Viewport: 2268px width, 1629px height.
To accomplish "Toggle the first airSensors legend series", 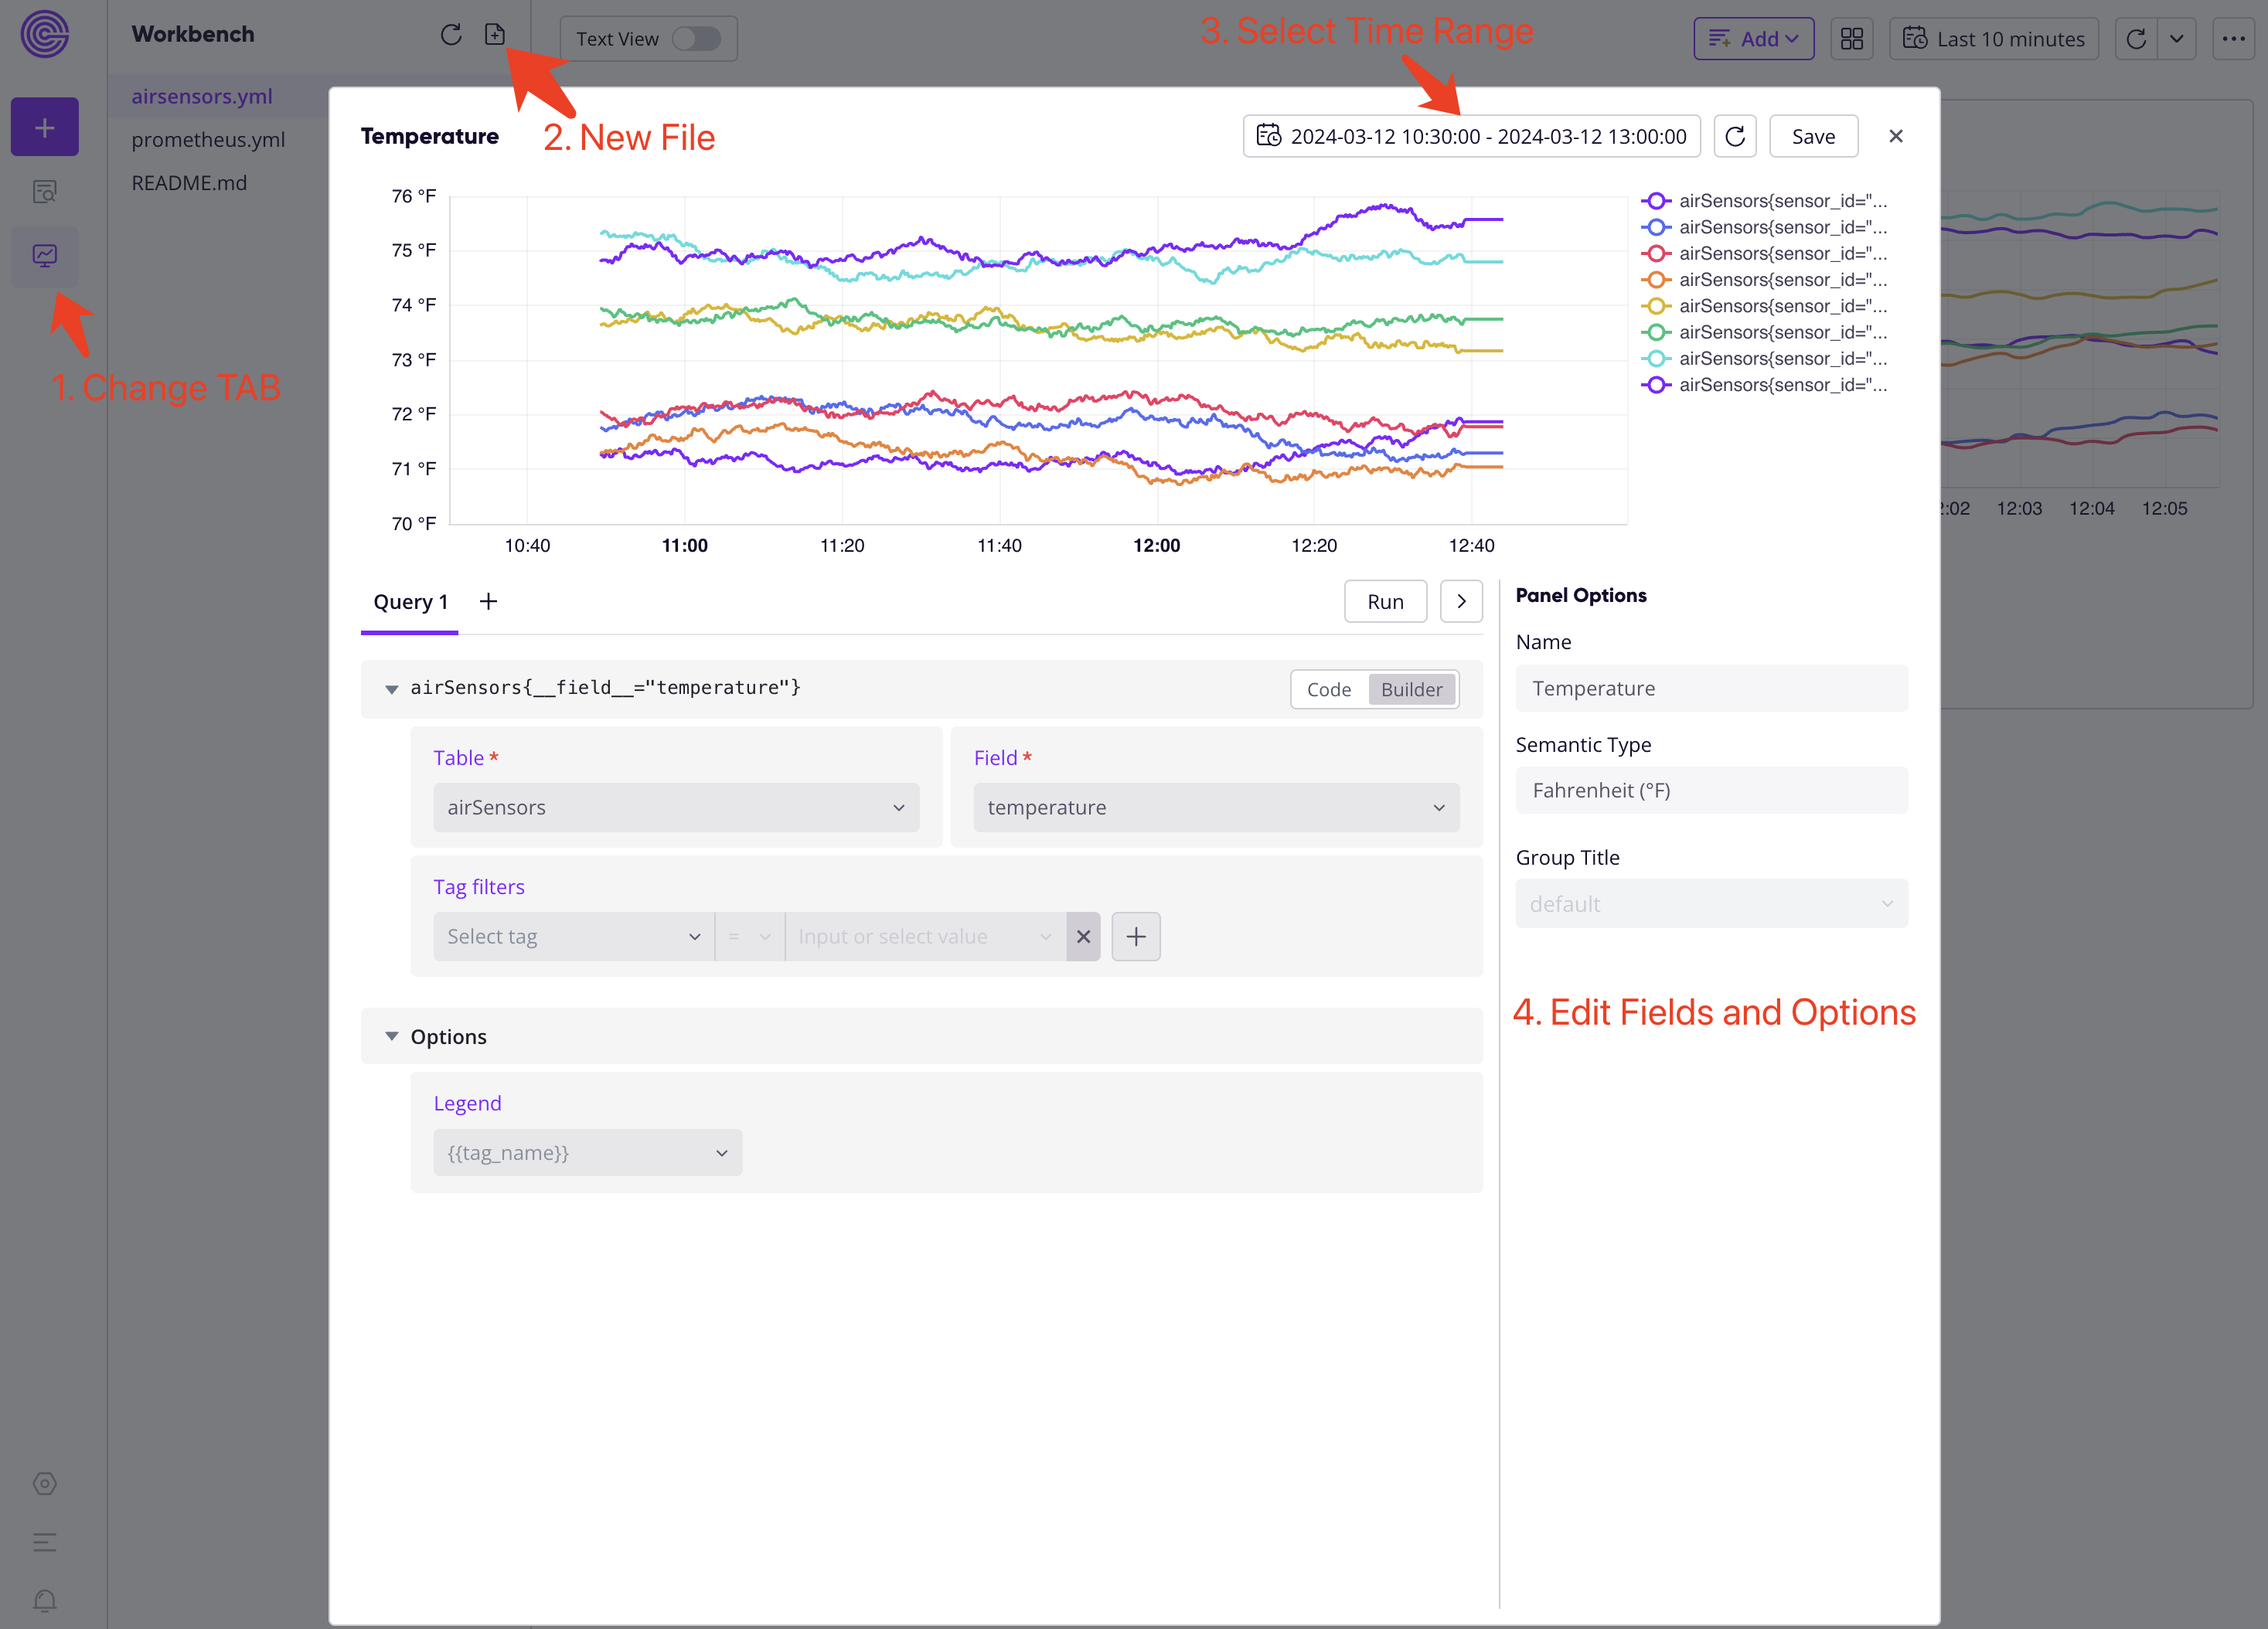I will tap(1765, 201).
